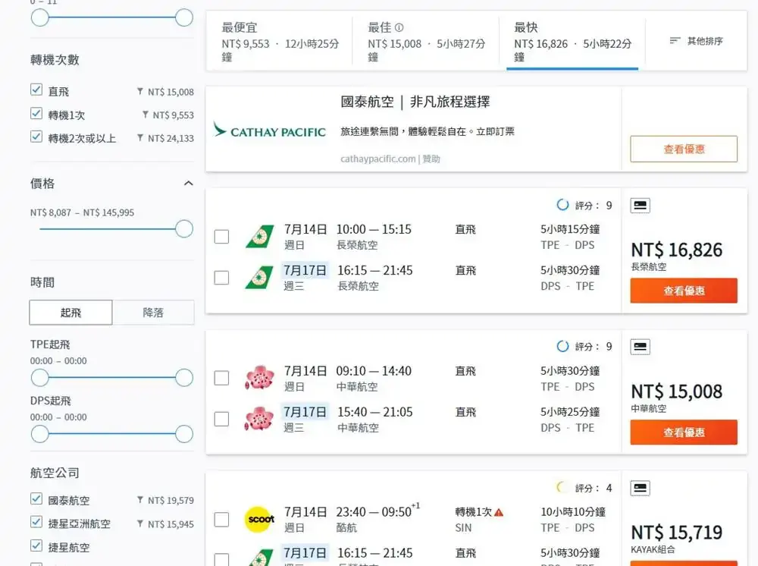Image resolution: width=758 pixels, height=566 pixels.
Task: Tick the checkbox for the 10:00 — 15:15 長榮航空 flight
Action: click(221, 237)
